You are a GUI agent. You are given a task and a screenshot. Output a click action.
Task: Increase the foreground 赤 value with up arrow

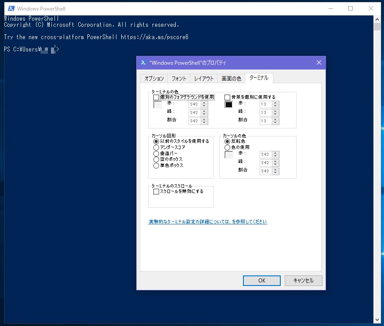coord(204,103)
